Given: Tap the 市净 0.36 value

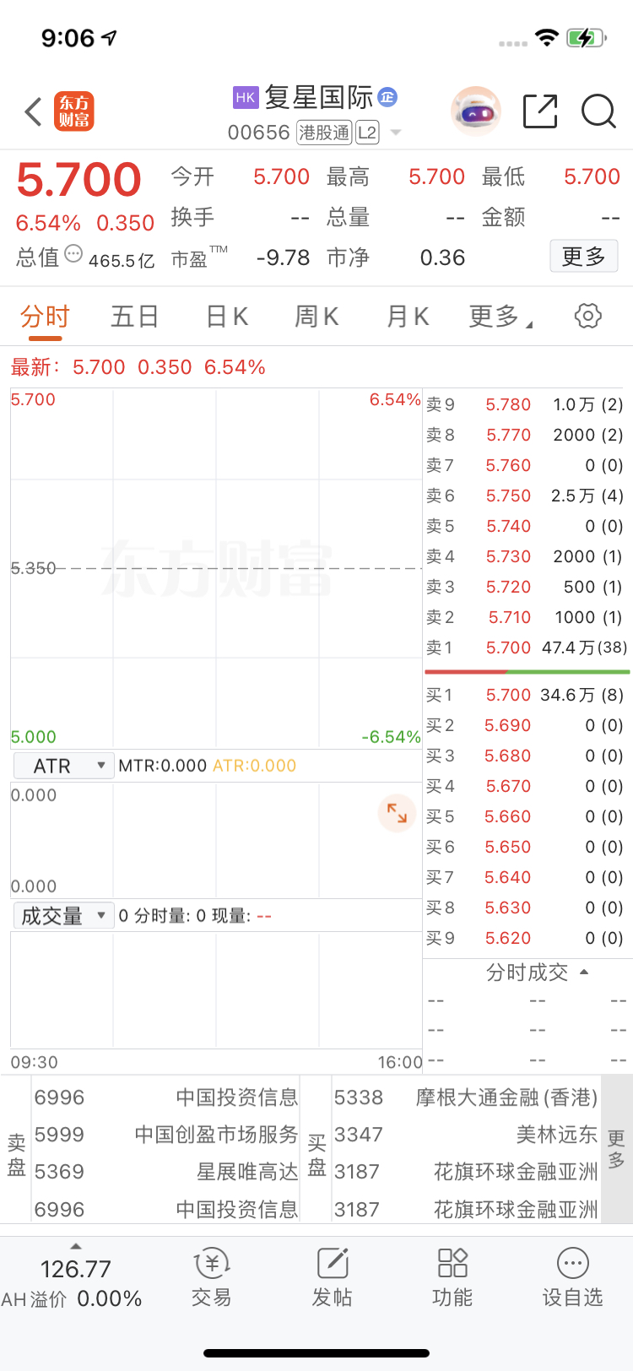Looking at the screenshot, I should point(442,257).
